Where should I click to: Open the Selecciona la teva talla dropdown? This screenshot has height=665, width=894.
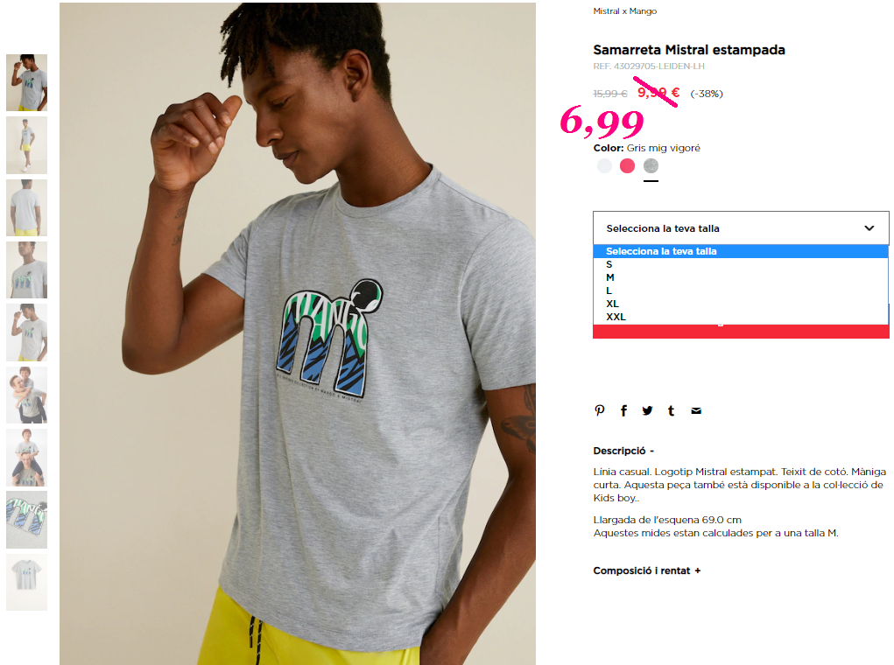click(x=741, y=227)
